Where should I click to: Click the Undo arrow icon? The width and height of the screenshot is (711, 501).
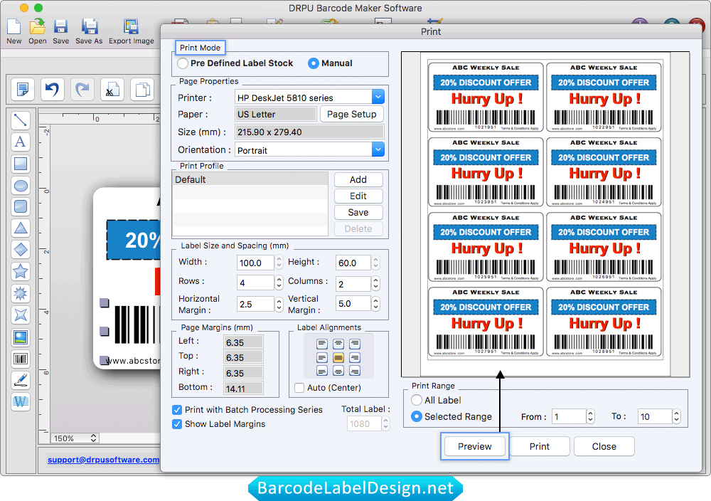(x=52, y=89)
